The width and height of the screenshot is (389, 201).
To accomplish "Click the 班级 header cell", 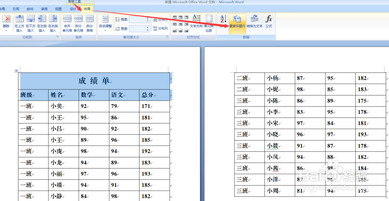I will click(x=33, y=95).
